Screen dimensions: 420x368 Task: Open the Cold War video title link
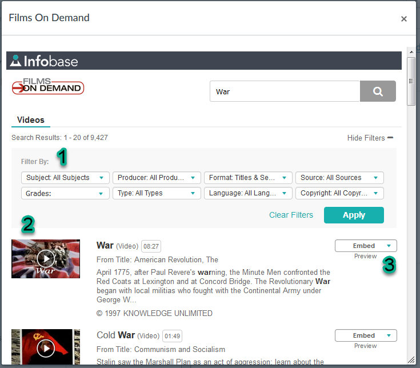pos(115,335)
